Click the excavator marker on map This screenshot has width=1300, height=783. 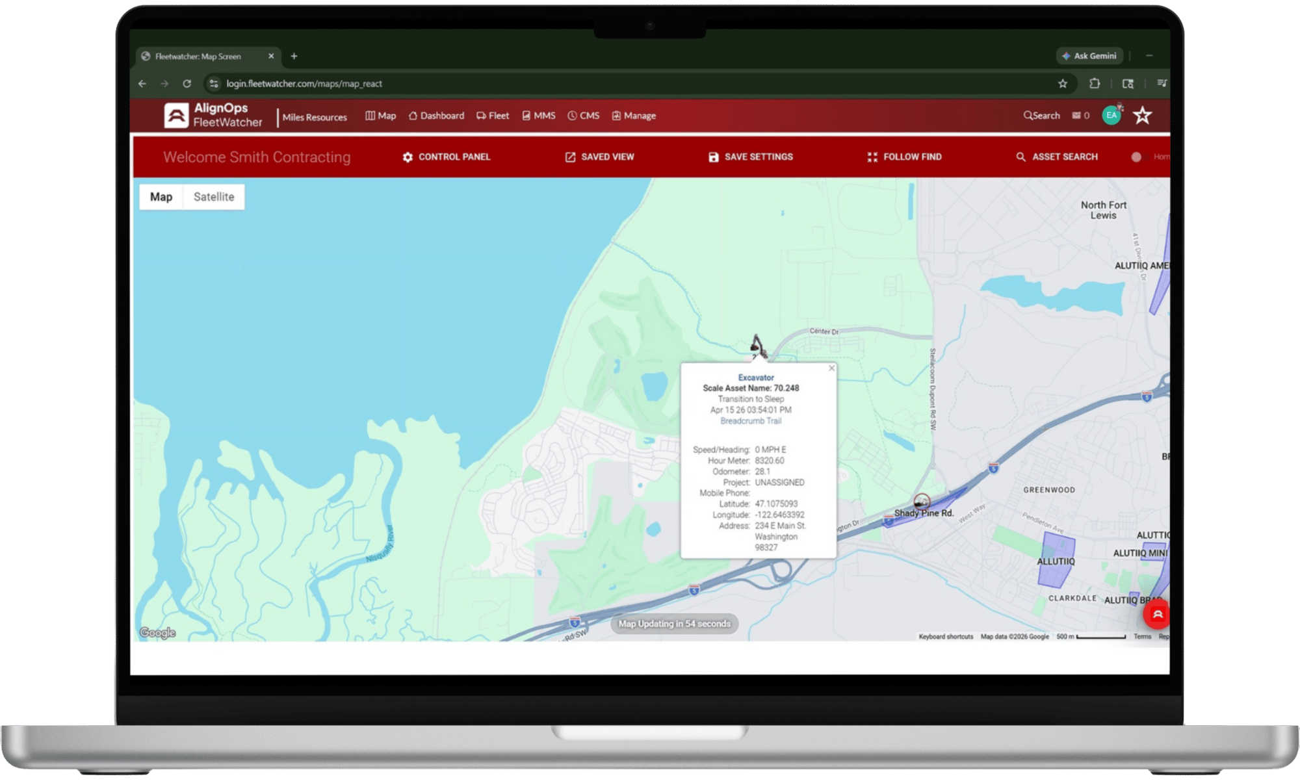(x=757, y=347)
